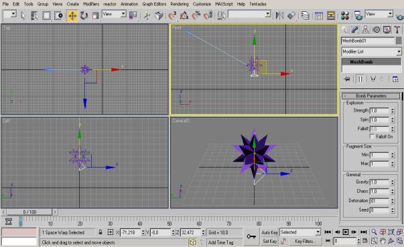The image size is (404, 247).
Task: Switch to the Modify command panel tab
Action: tap(355, 30)
